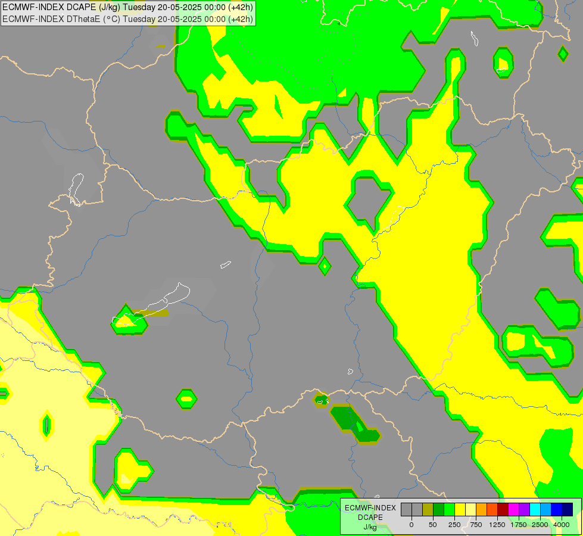583x536 pixels.
Task: Click the dark red legend swatch
Action: pos(503,509)
